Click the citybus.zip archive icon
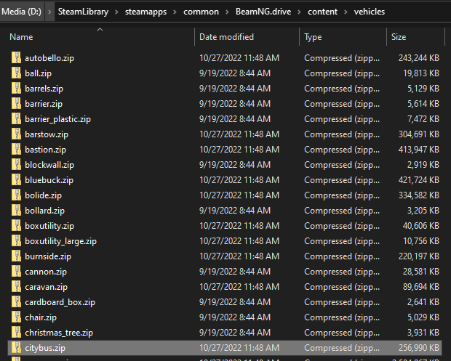 (17, 347)
